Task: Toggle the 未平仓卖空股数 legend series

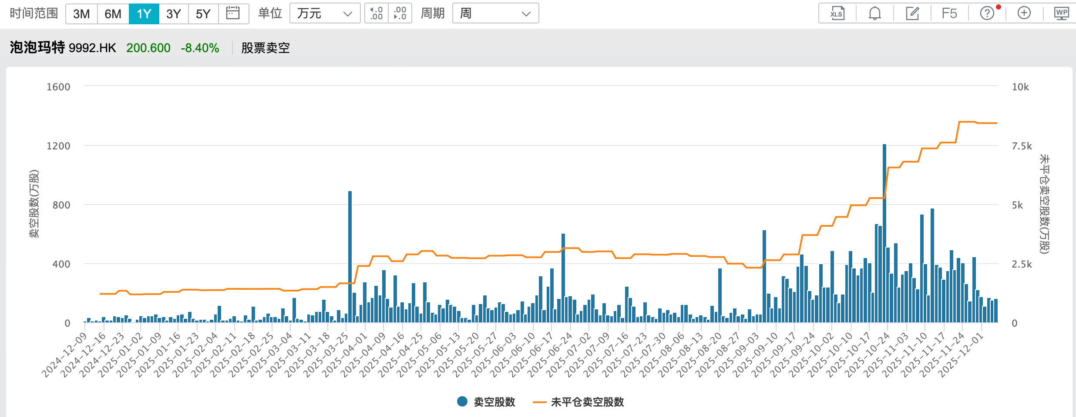Action: click(579, 402)
